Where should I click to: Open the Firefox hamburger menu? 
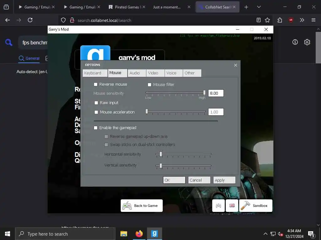click(x=313, y=20)
